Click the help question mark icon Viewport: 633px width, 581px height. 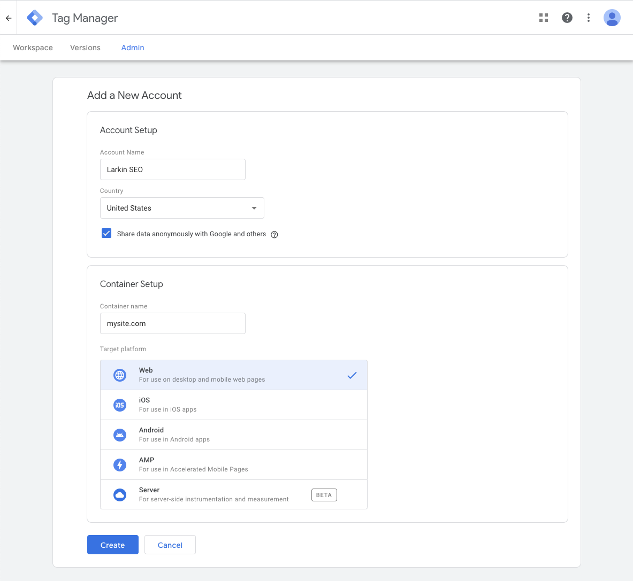pos(567,17)
